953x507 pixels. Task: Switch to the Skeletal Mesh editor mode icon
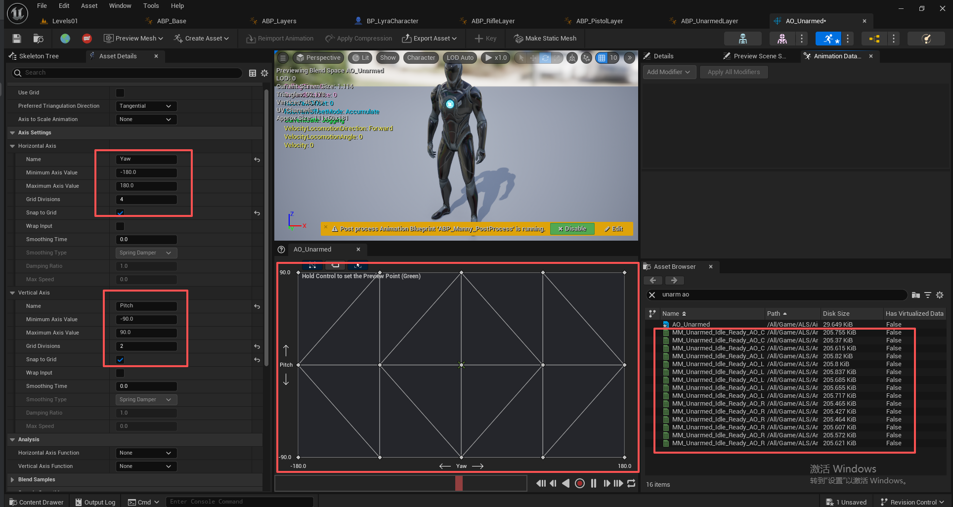point(782,39)
